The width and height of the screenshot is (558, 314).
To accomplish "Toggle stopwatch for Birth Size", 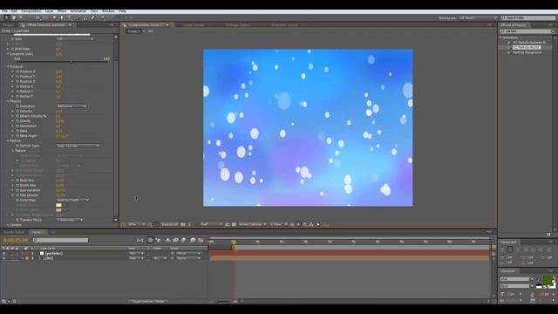I will click(x=17, y=181).
